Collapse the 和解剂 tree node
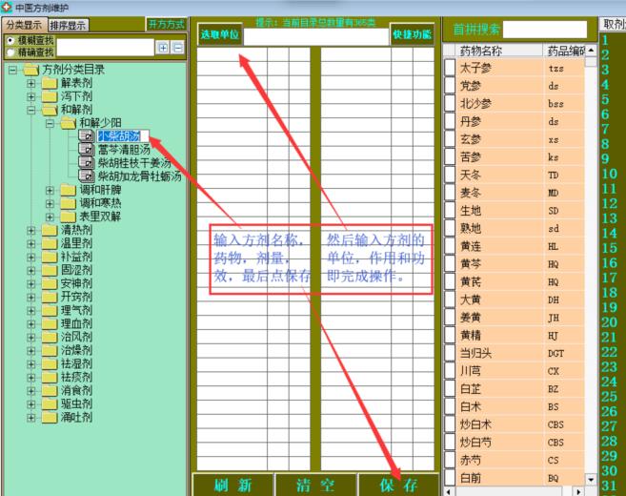The width and height of the screenshot is (626, 496). 30,110
